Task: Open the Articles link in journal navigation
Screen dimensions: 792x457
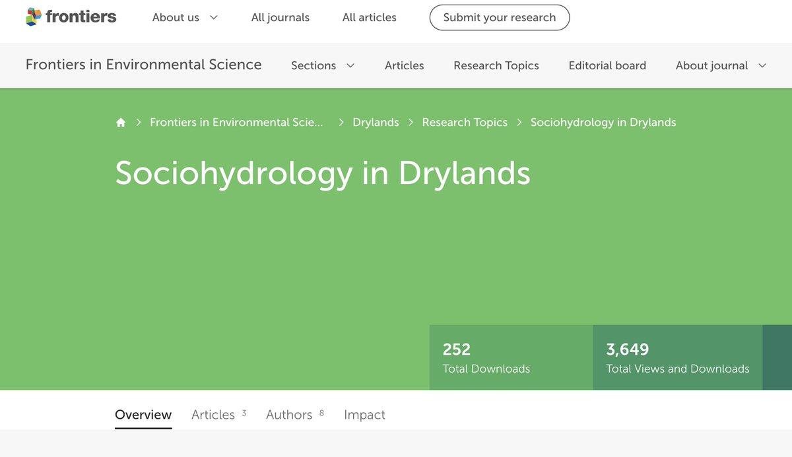Action: [405, 65]
